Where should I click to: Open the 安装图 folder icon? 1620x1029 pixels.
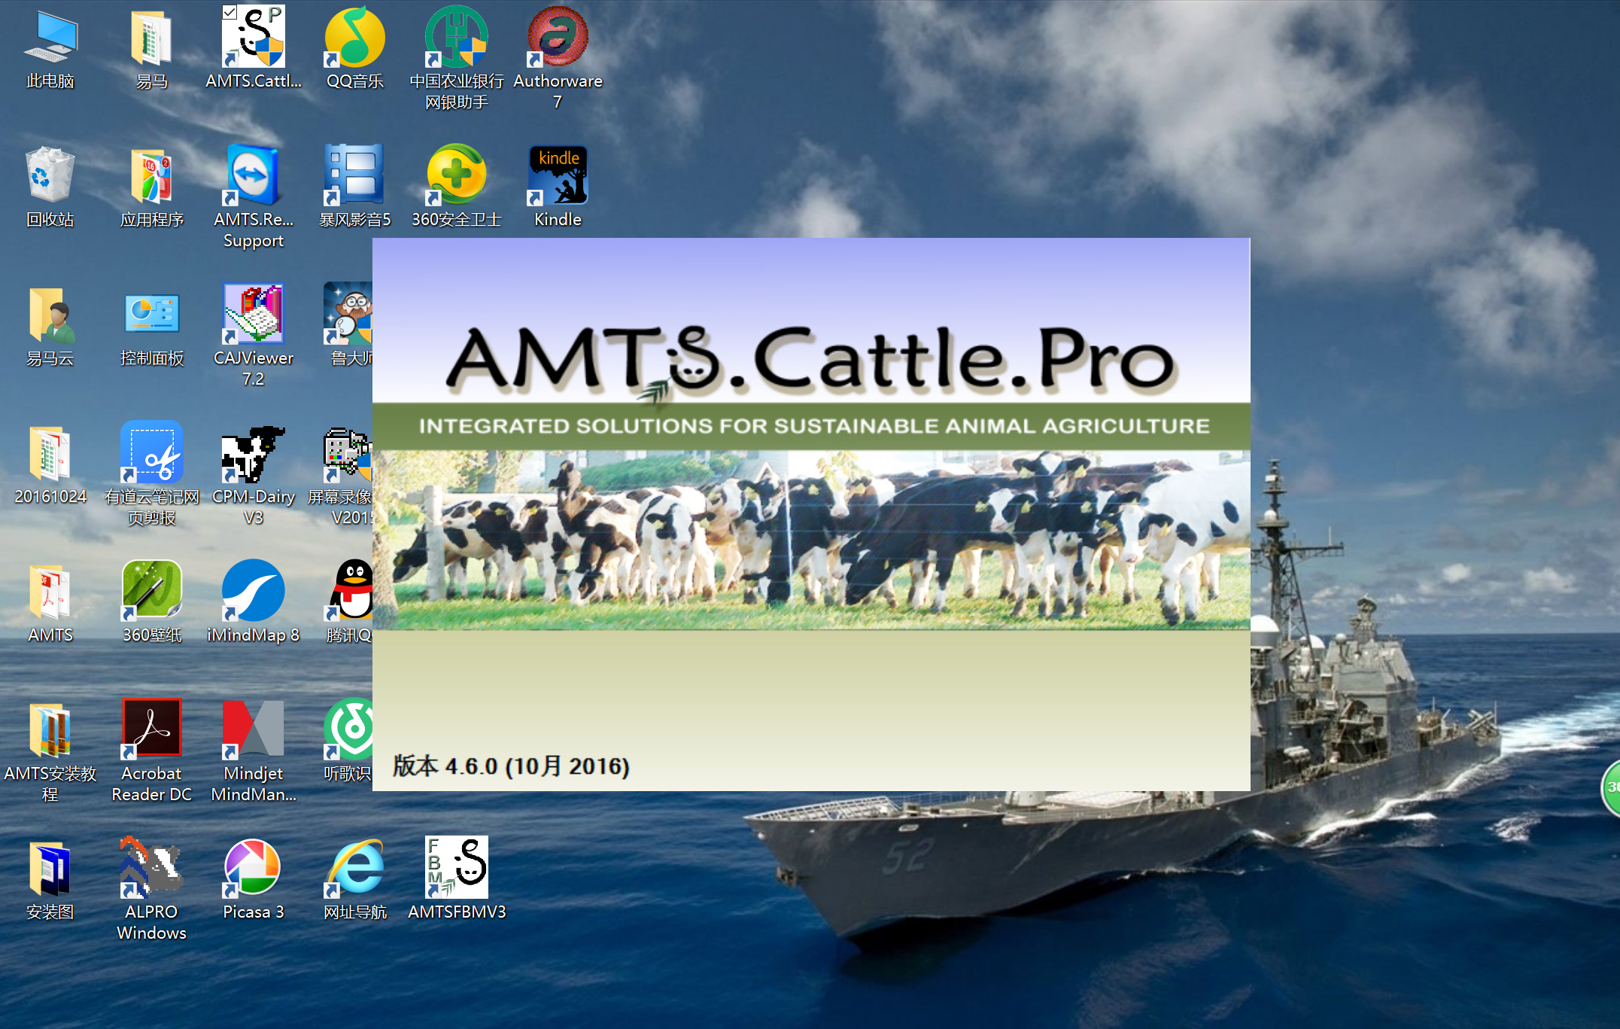50,880
